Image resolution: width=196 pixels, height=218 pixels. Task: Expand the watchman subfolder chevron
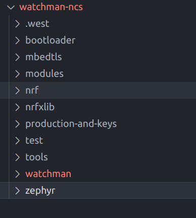tap(18, 174)
